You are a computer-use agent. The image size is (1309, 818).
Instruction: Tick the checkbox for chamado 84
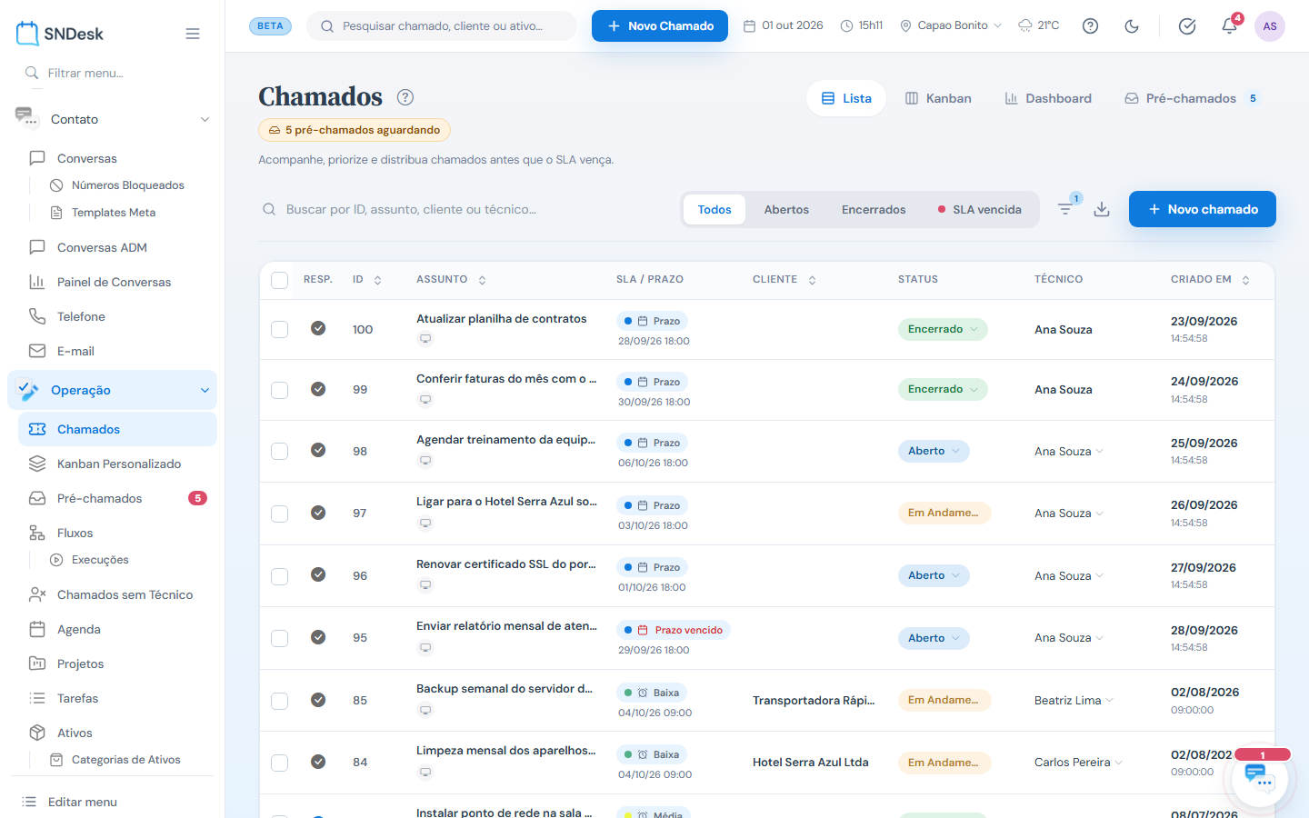pos(280,763)
